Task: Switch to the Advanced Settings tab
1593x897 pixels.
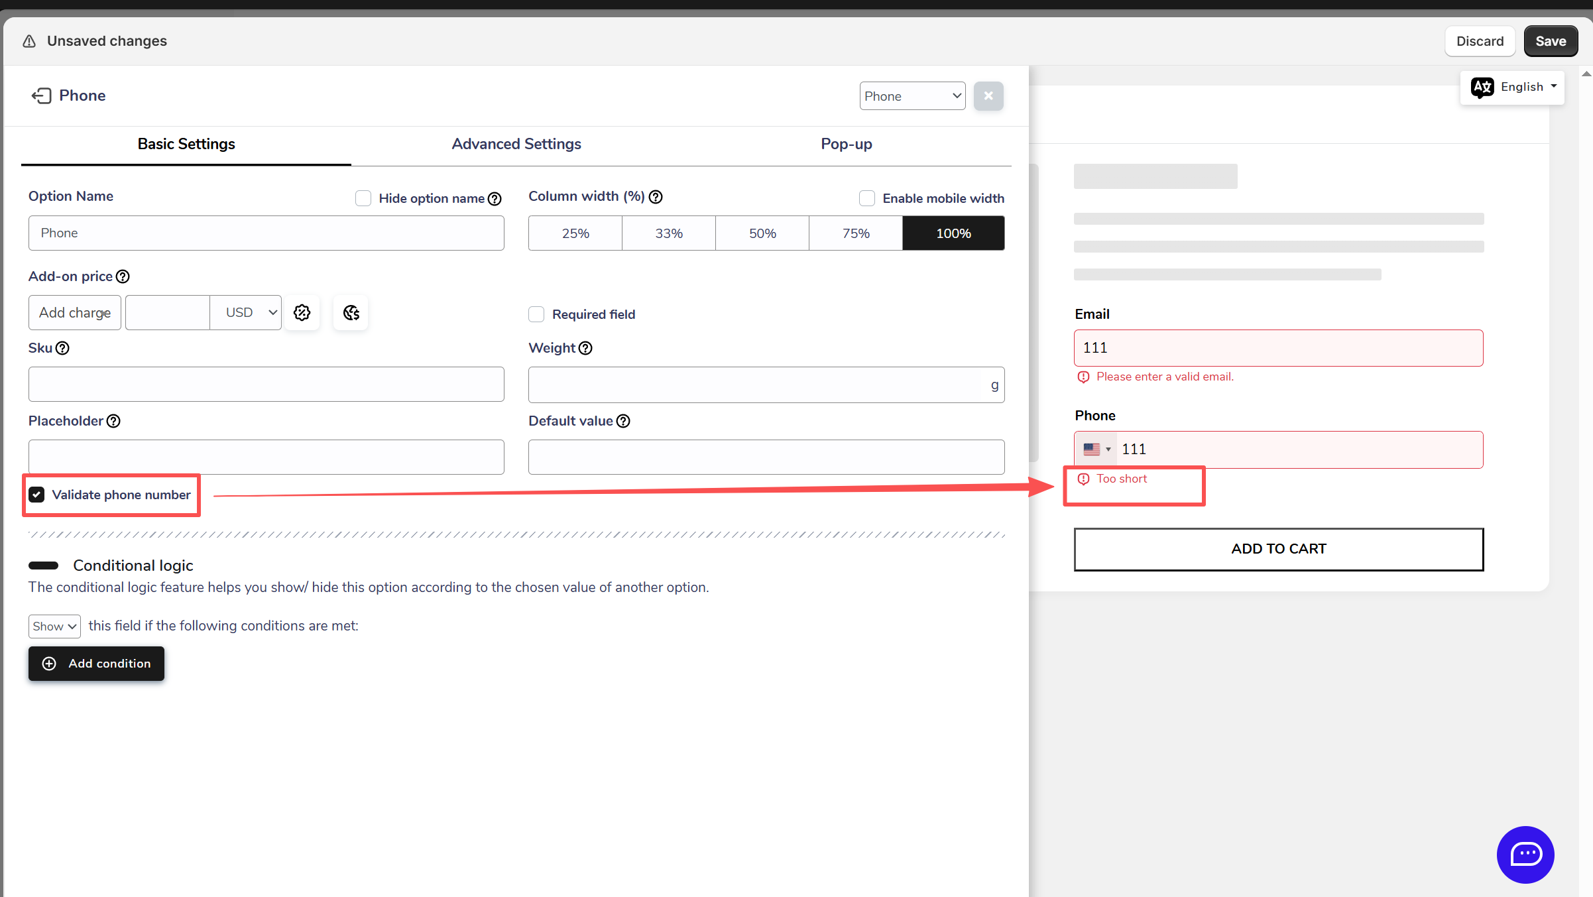Action: click(516, 145)
